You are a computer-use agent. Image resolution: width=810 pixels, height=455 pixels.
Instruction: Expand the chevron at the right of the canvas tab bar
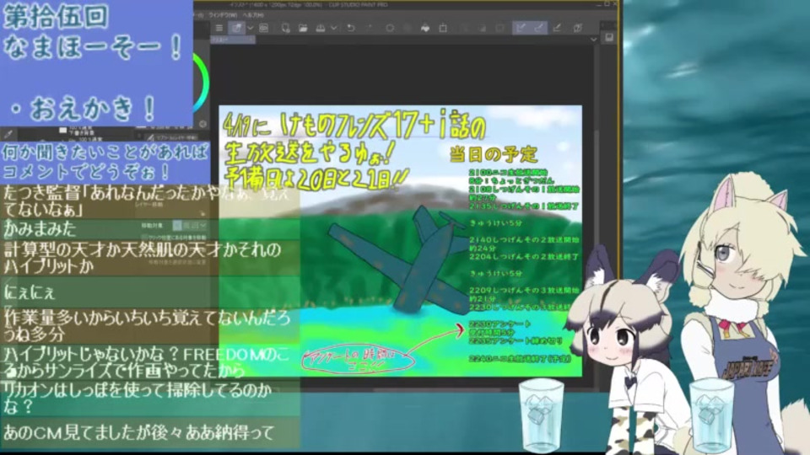(x=593, y=40)
